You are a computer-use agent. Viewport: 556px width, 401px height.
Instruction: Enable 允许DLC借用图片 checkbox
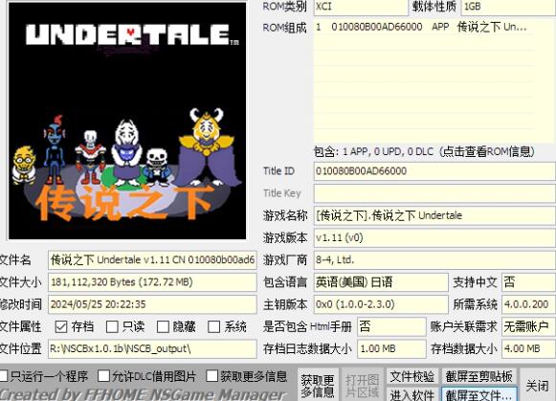[x=104, y=376]
